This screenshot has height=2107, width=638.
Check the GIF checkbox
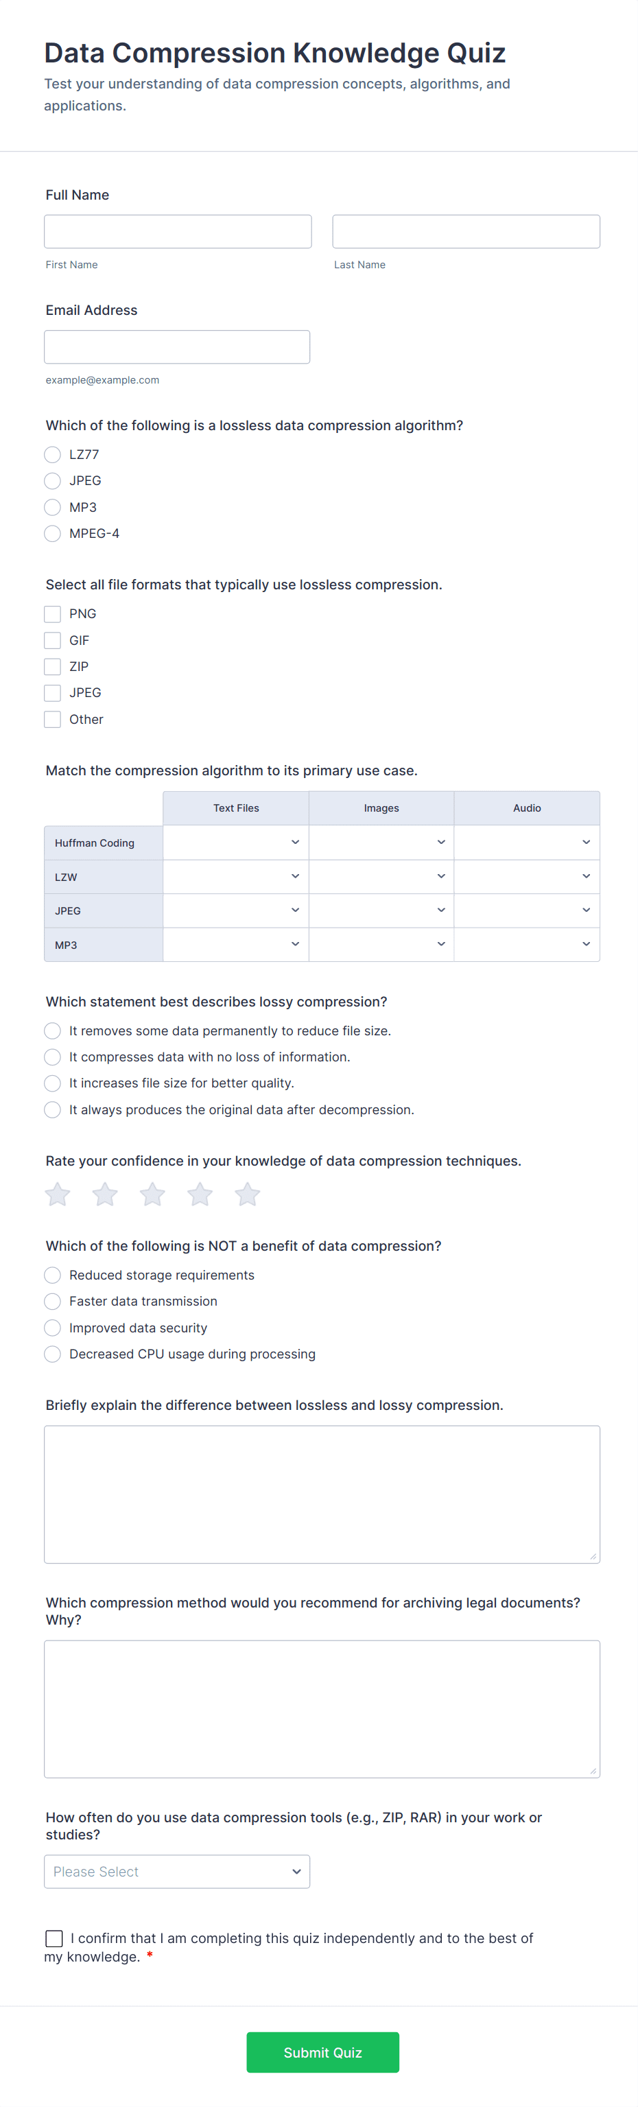click(52, 640)
